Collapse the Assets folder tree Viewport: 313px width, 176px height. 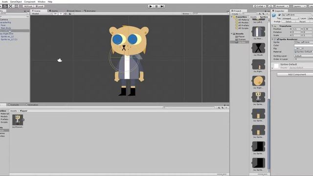(x=232, y=34)
